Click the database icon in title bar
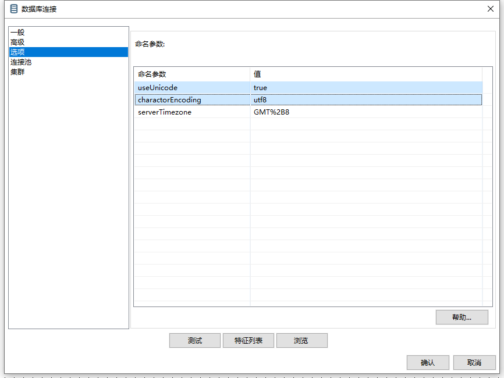This screenshot has width=504, height=378. pyautogui.click(x=14, y=9)
